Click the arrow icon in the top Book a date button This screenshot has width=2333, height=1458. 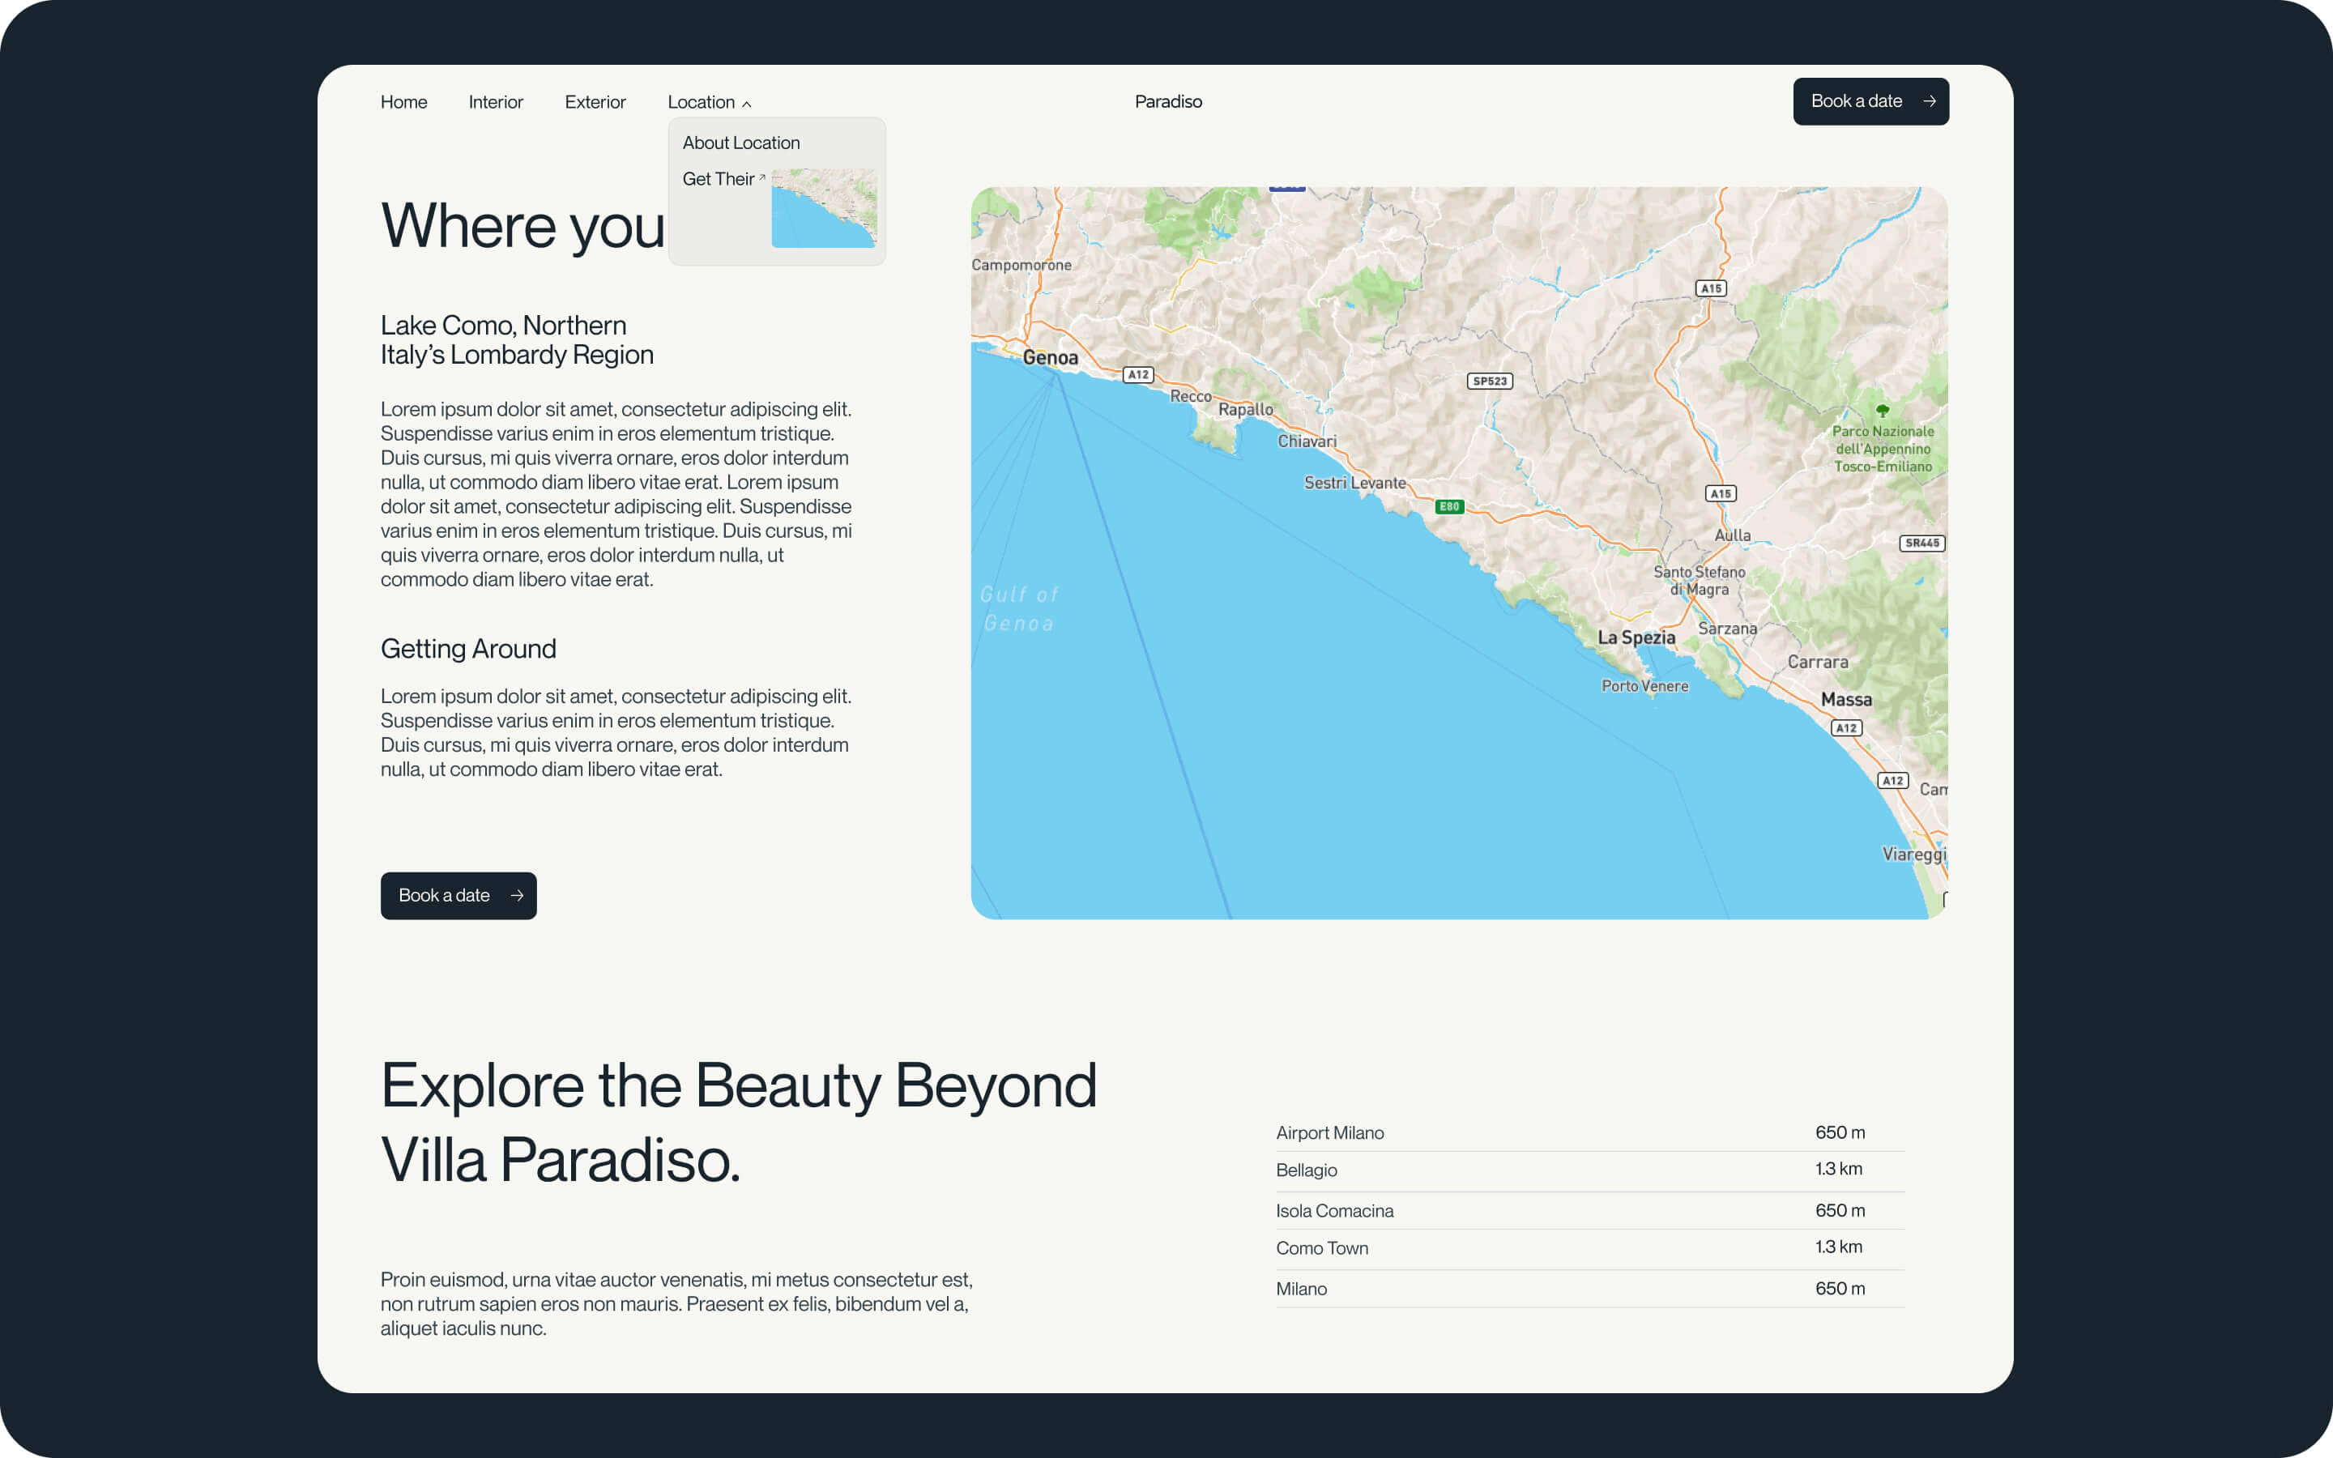pos(1930,100)
